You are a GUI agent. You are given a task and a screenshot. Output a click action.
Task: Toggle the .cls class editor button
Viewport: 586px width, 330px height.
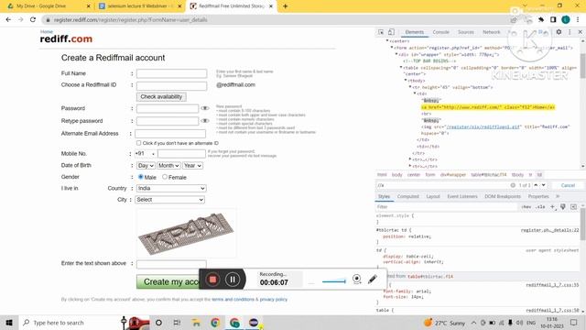(x=540, y=207)
